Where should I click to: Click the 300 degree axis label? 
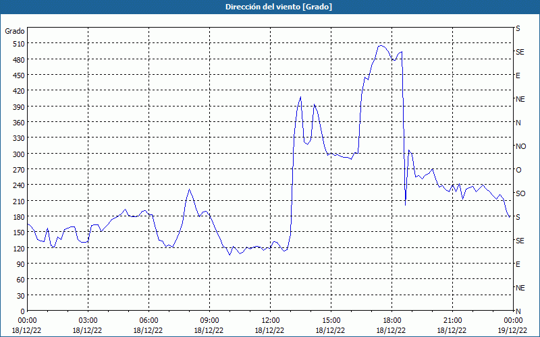19,154
